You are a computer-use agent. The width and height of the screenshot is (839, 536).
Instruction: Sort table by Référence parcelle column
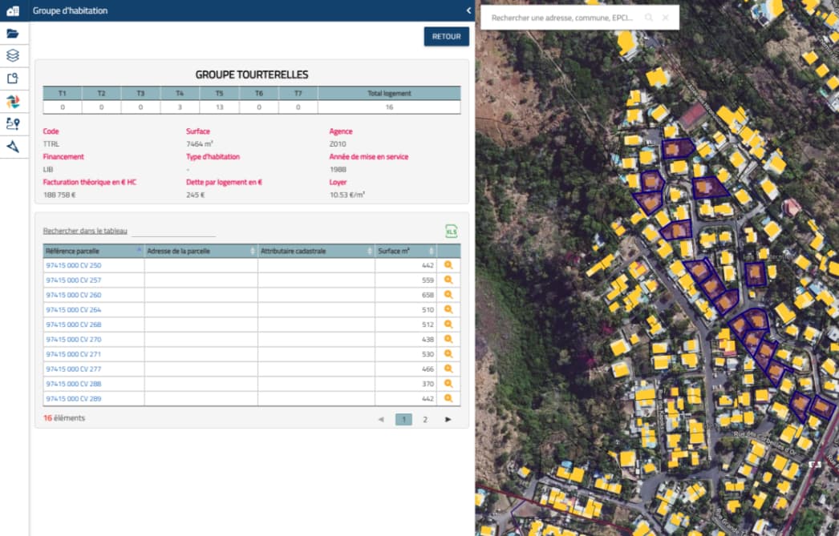(x=93, y=251)
